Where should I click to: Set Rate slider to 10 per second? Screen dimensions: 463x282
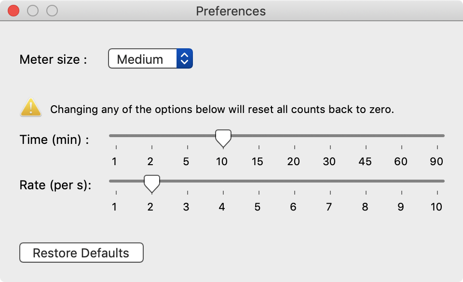pos(437,181)
